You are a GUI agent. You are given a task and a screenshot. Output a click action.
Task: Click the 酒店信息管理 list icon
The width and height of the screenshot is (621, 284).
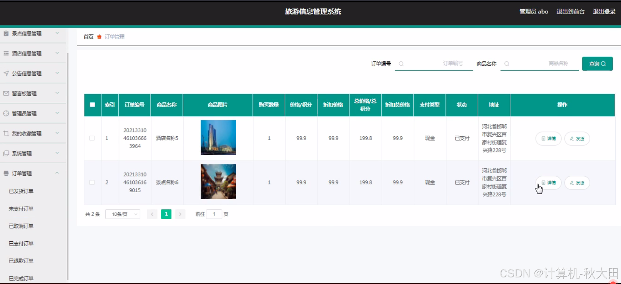pos(6,54)
